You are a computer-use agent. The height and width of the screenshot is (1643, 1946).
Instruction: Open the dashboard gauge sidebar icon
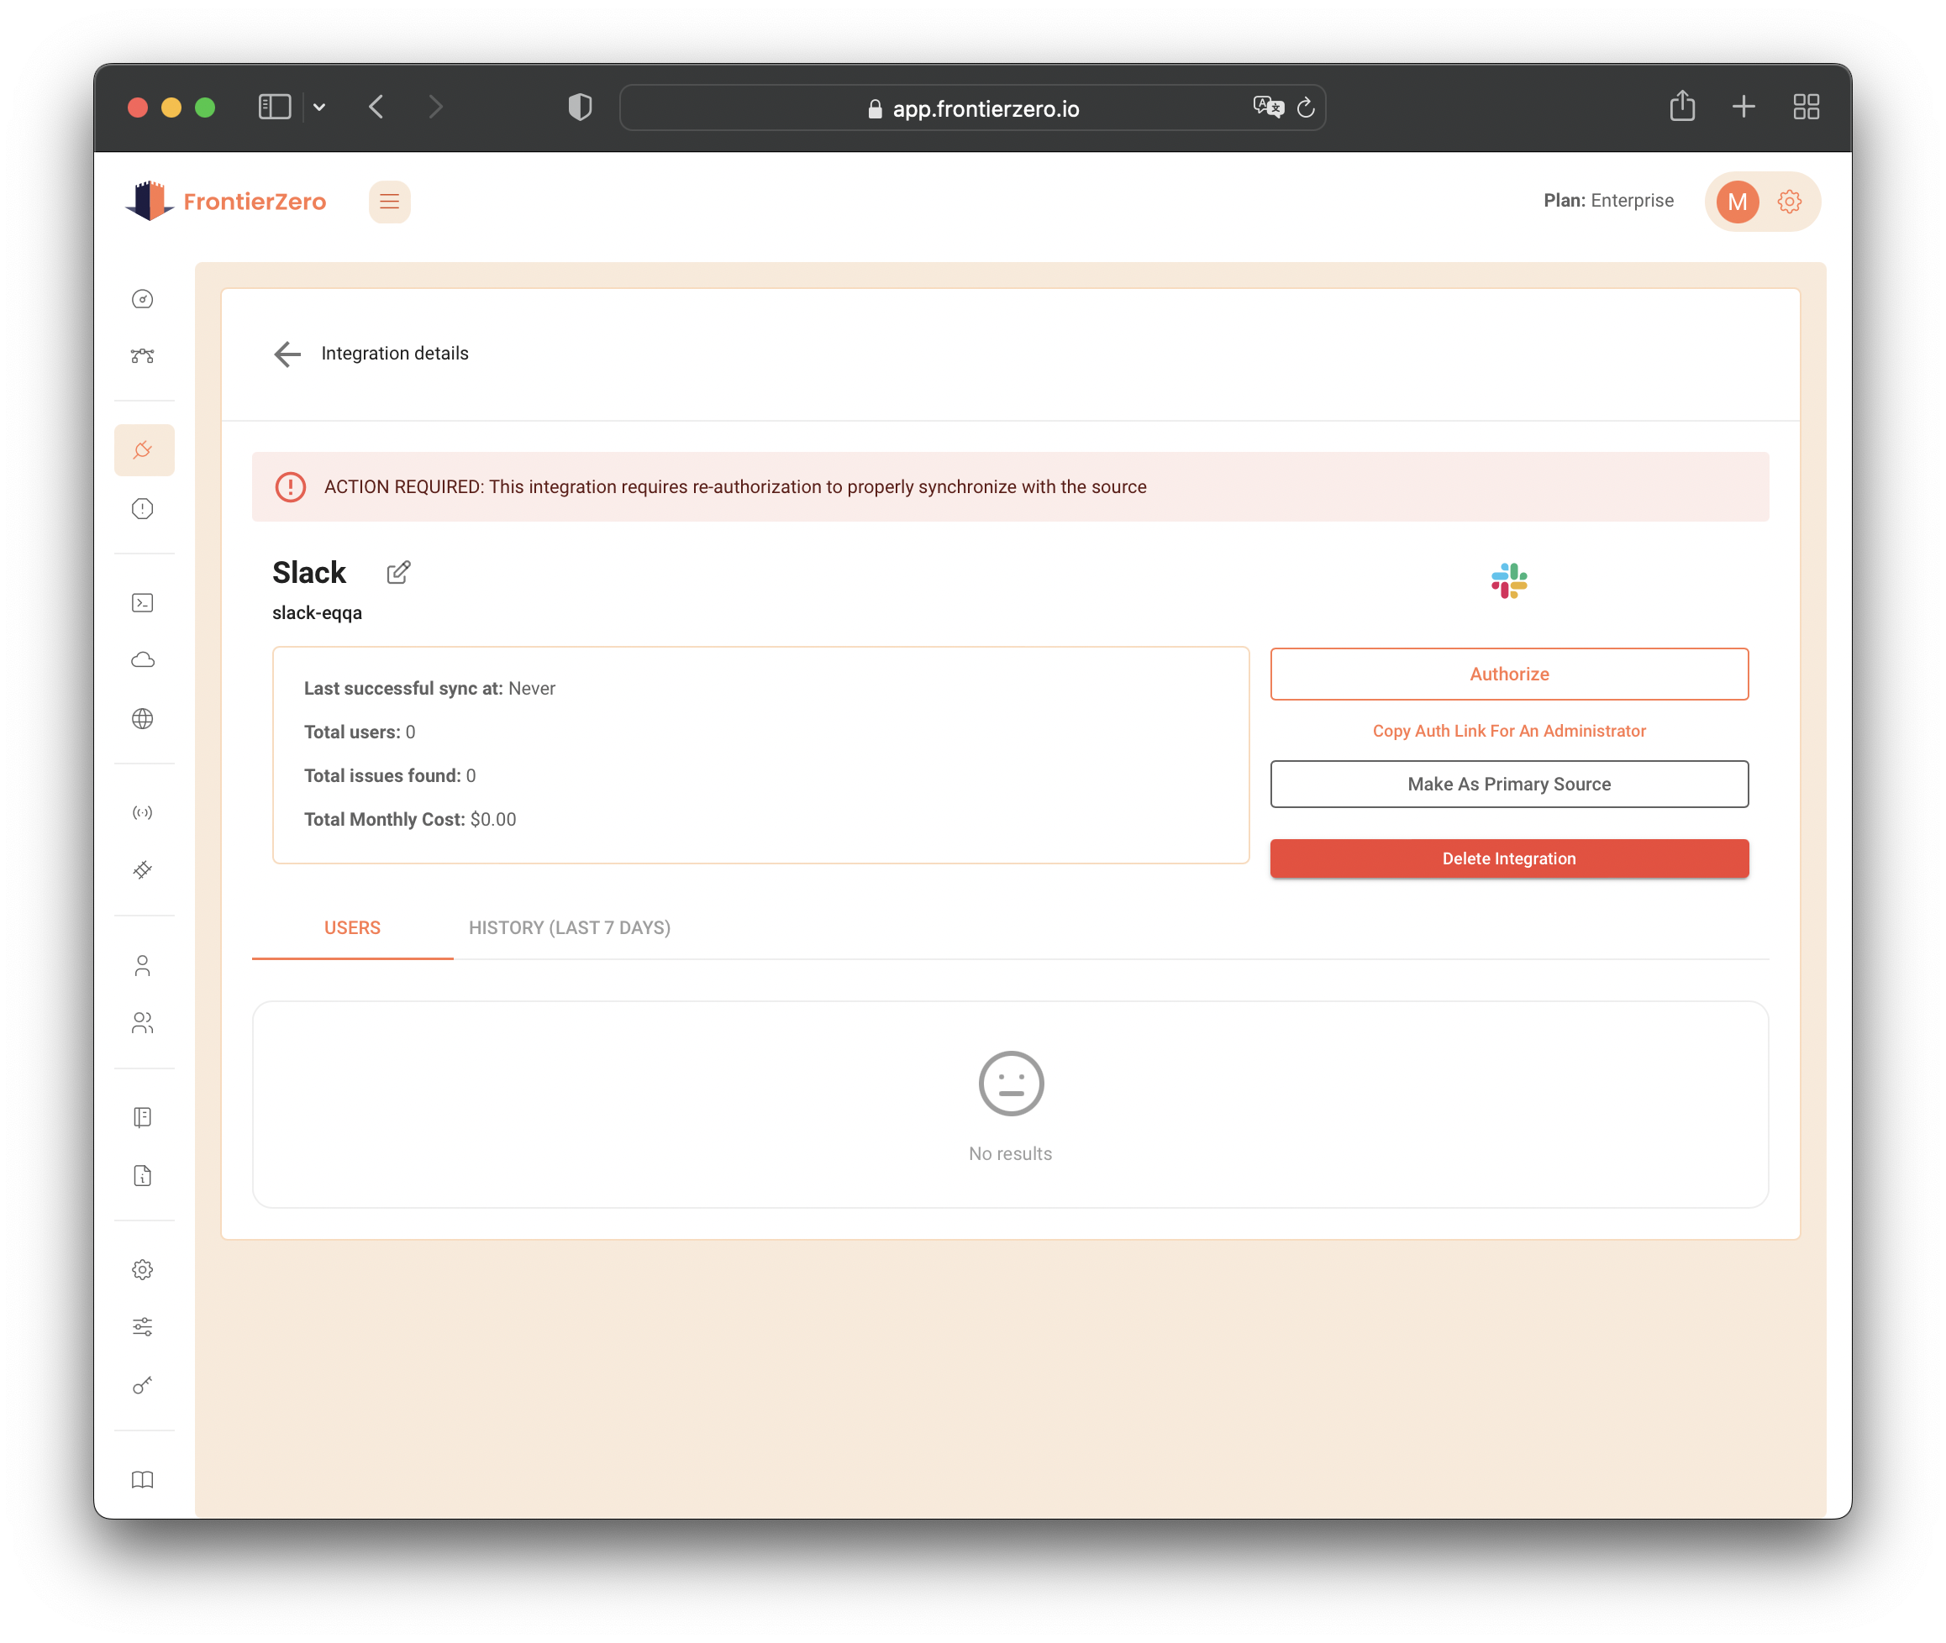(143, 299)
